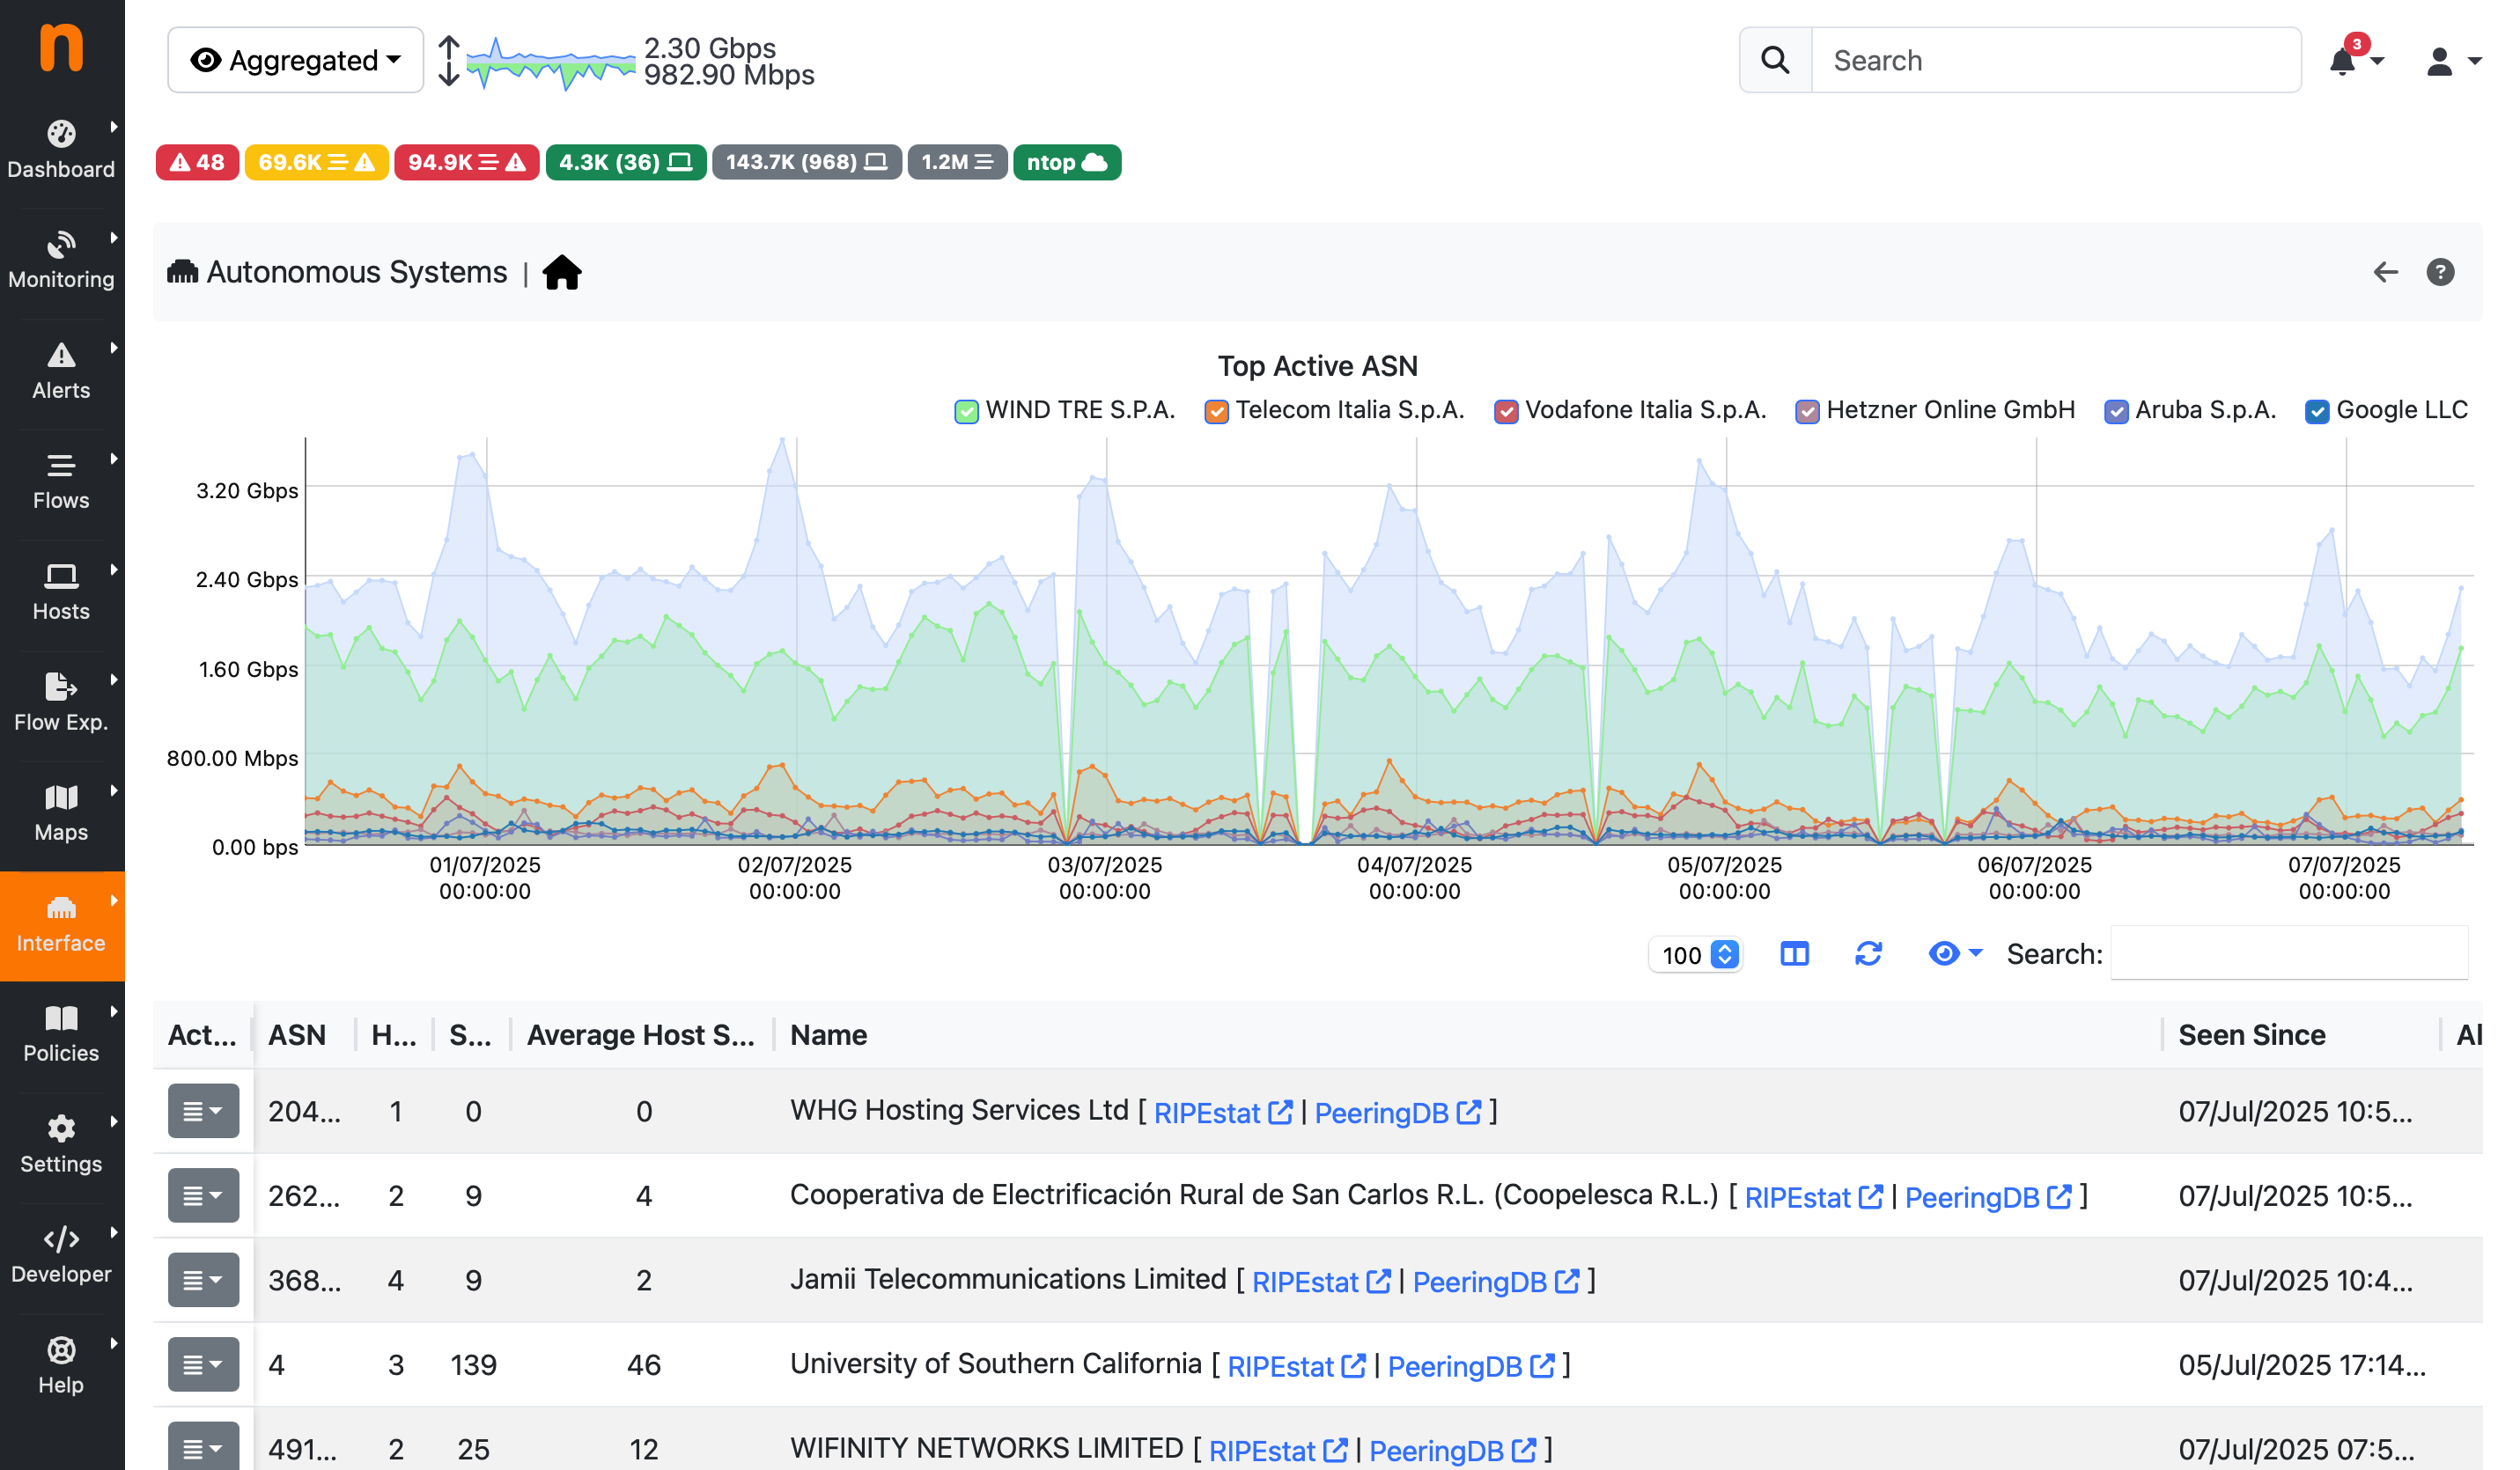
Task: Click the Interface sidebar icon
Action: pyautogui.click(x=61, y=907)
